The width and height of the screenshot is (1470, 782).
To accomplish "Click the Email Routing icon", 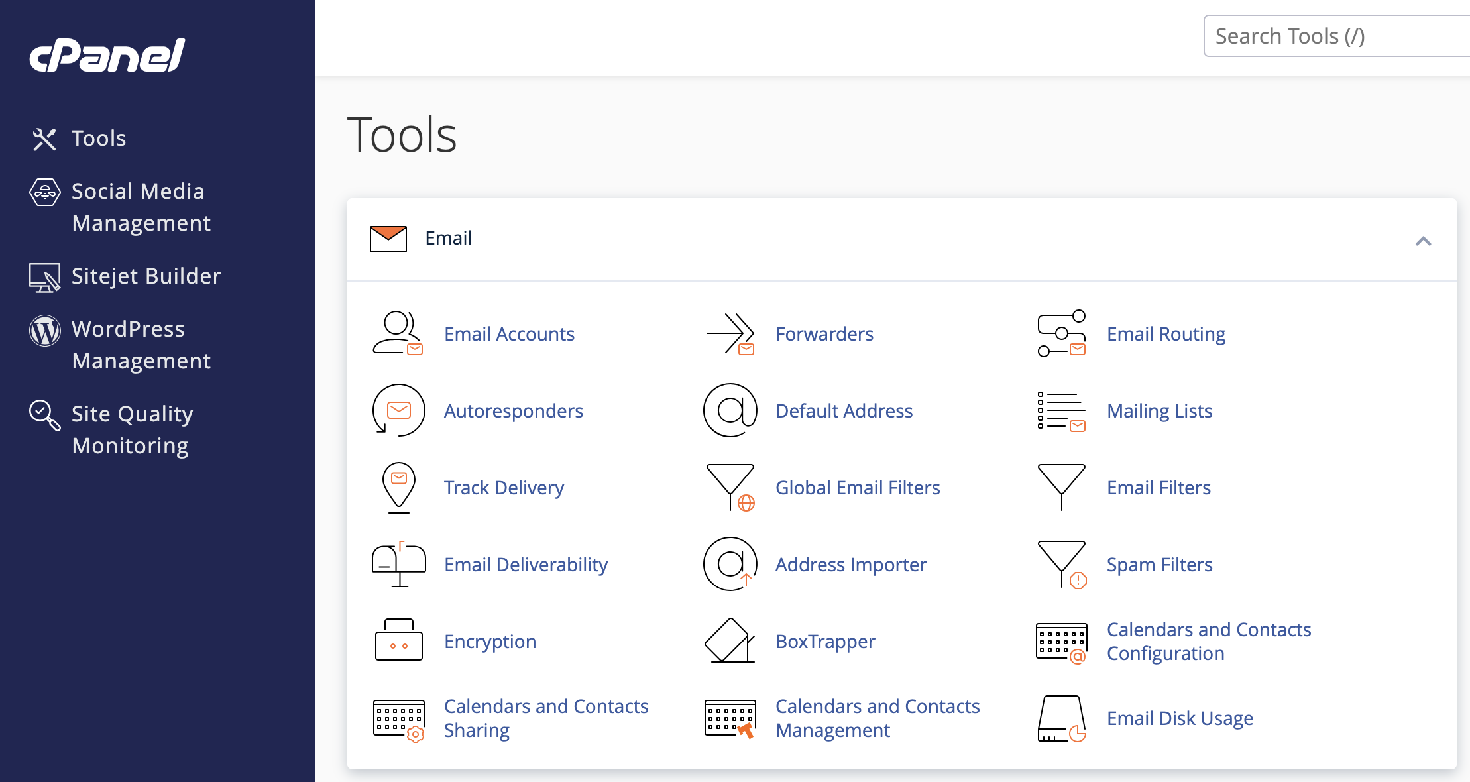I will (x=1061, y=333).
